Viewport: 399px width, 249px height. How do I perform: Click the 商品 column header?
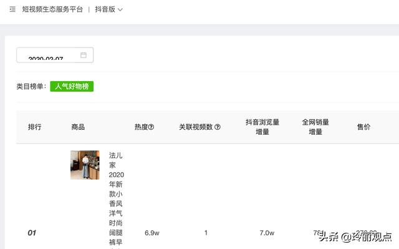78,127
